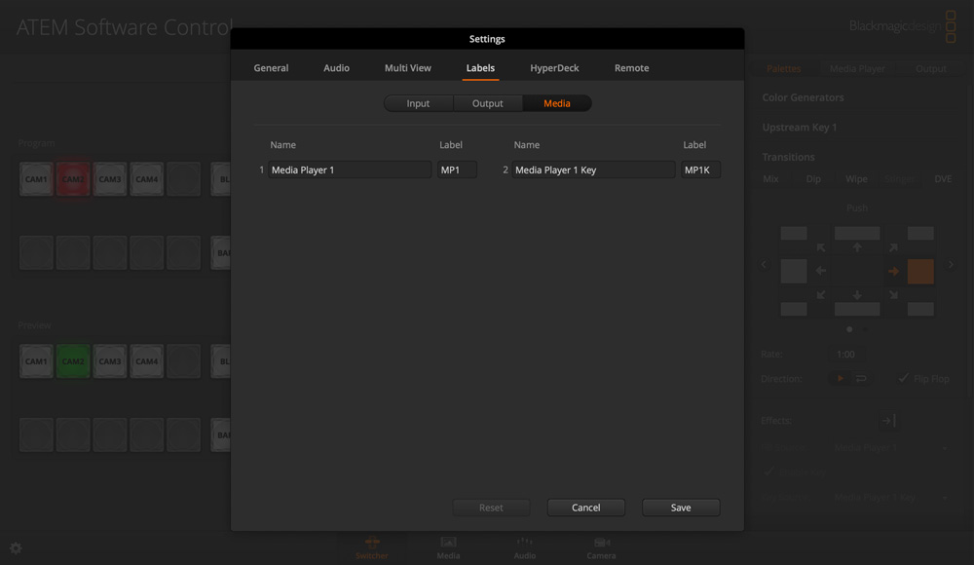
Task: Open the Media page
Action: pos(447,547)
